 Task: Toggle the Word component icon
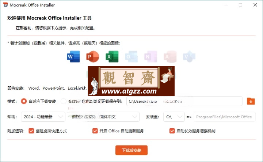tap(73, 57)
